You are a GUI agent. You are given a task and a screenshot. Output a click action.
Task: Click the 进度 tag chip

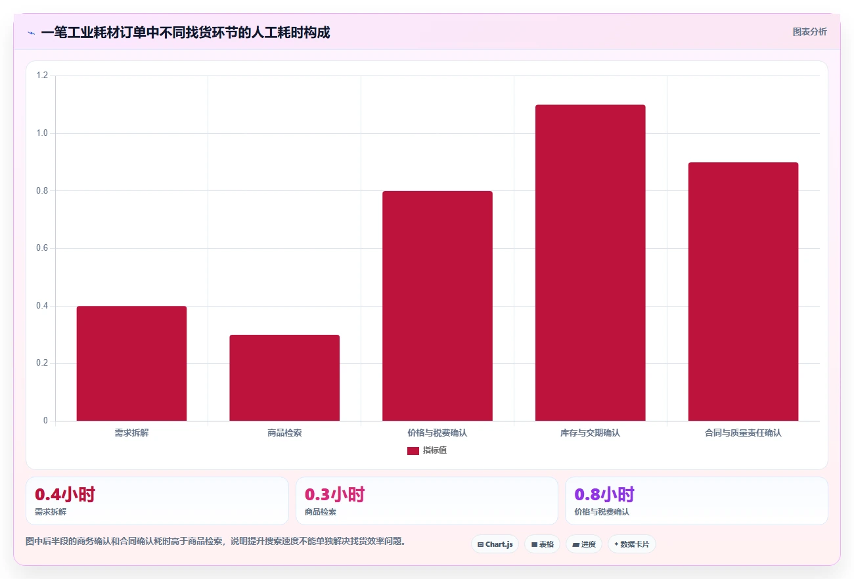[584, 544]
